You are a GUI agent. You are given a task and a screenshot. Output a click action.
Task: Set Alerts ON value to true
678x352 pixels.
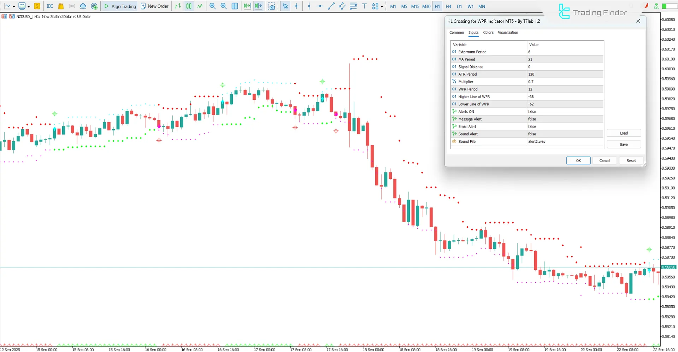point(564,111)
